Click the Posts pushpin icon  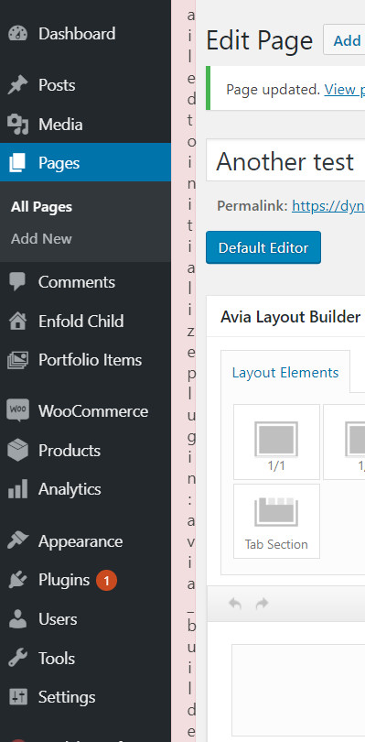tap(17, 85)
